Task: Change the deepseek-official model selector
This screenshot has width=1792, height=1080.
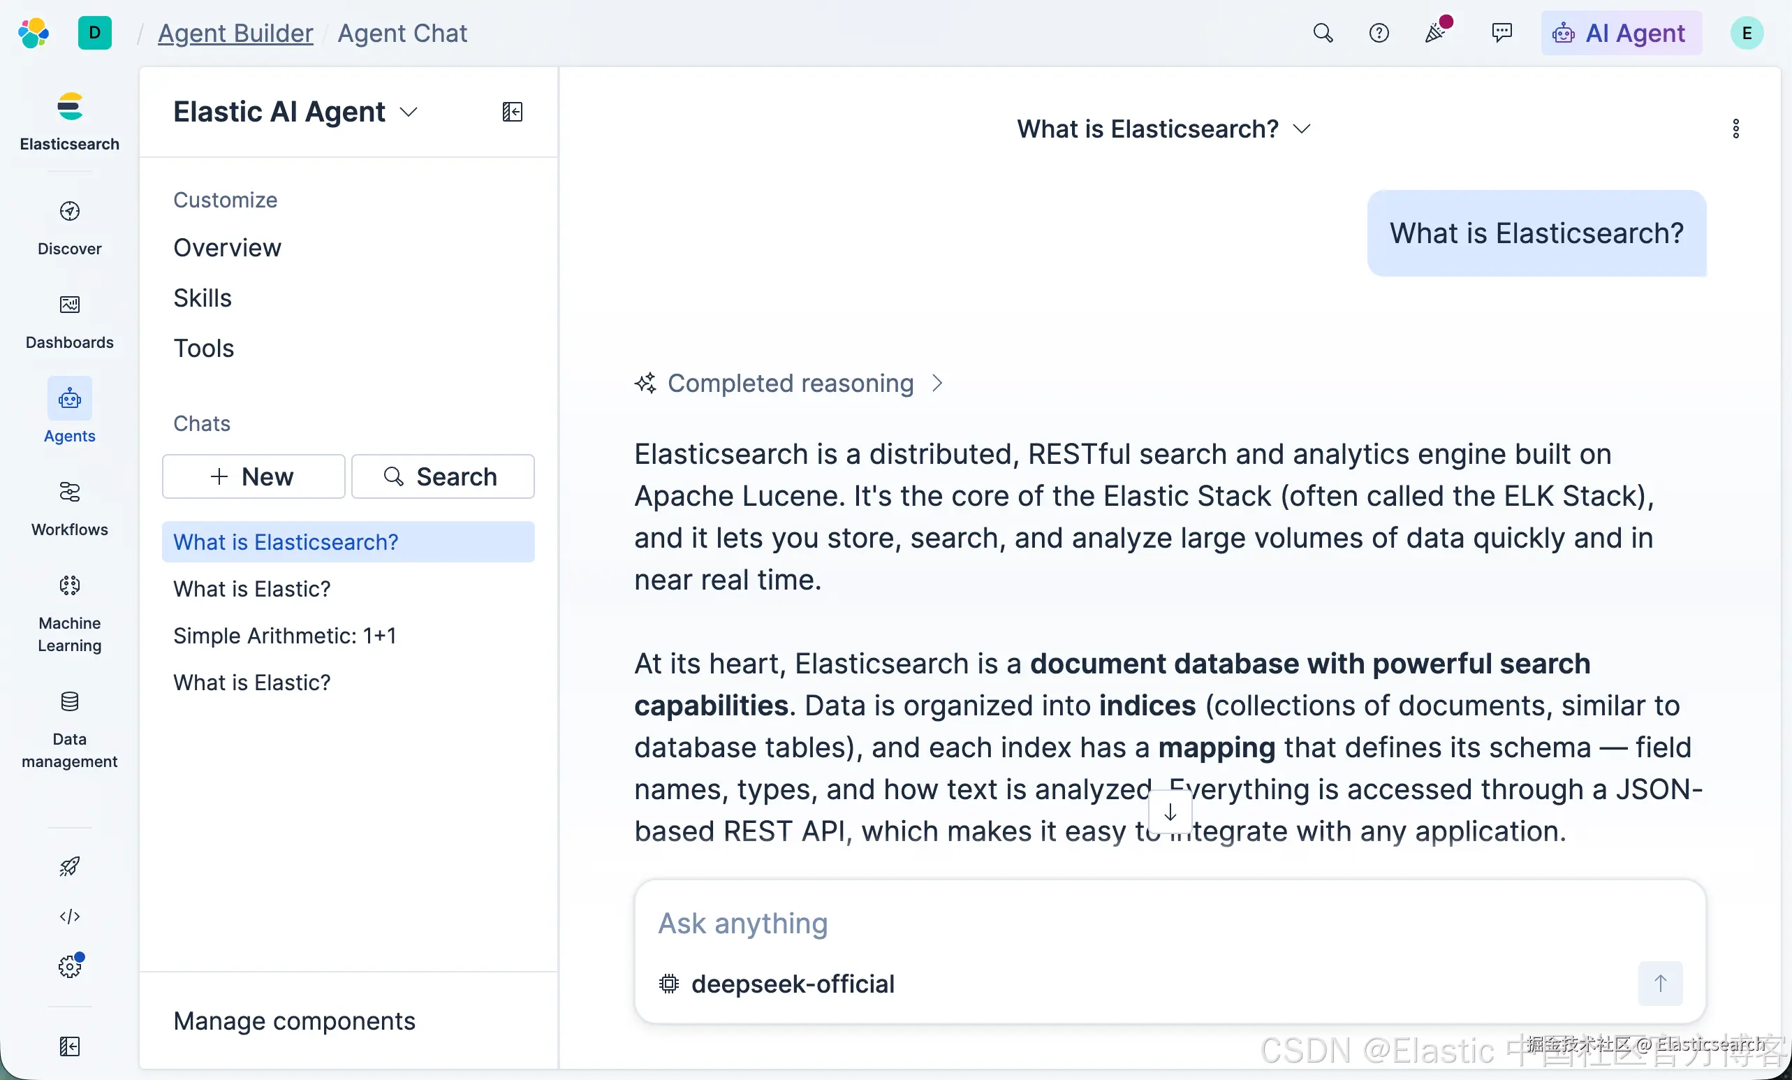Action: click(777, 984)
